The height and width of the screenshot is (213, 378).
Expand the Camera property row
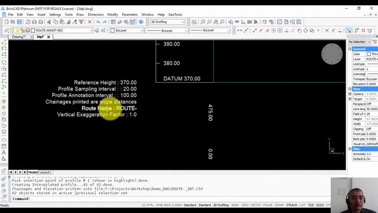click(350, 94)
